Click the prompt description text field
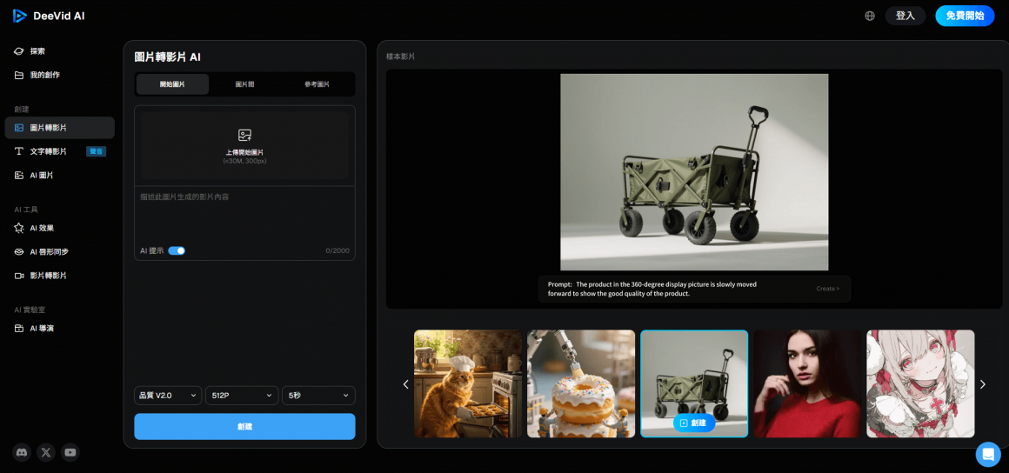Screen dimensions: 1009x473 pyautogui.click(x=244, y=216)
